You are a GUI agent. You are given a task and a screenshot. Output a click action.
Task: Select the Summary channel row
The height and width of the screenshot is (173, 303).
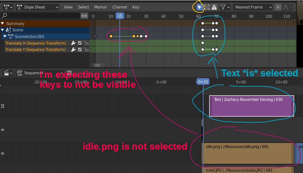pos(45,23)
